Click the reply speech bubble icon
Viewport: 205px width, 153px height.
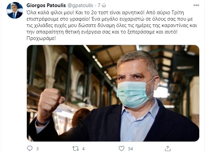(x=30, y=149)
